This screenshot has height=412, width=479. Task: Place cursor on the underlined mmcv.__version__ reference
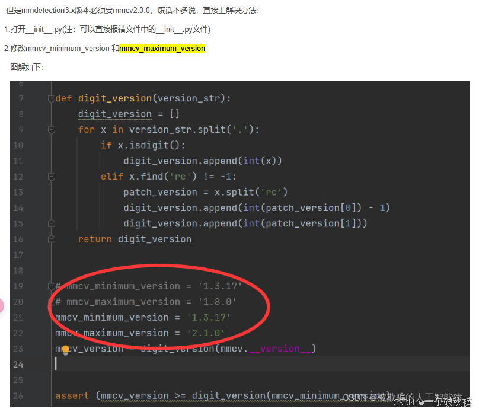[279, 348]
